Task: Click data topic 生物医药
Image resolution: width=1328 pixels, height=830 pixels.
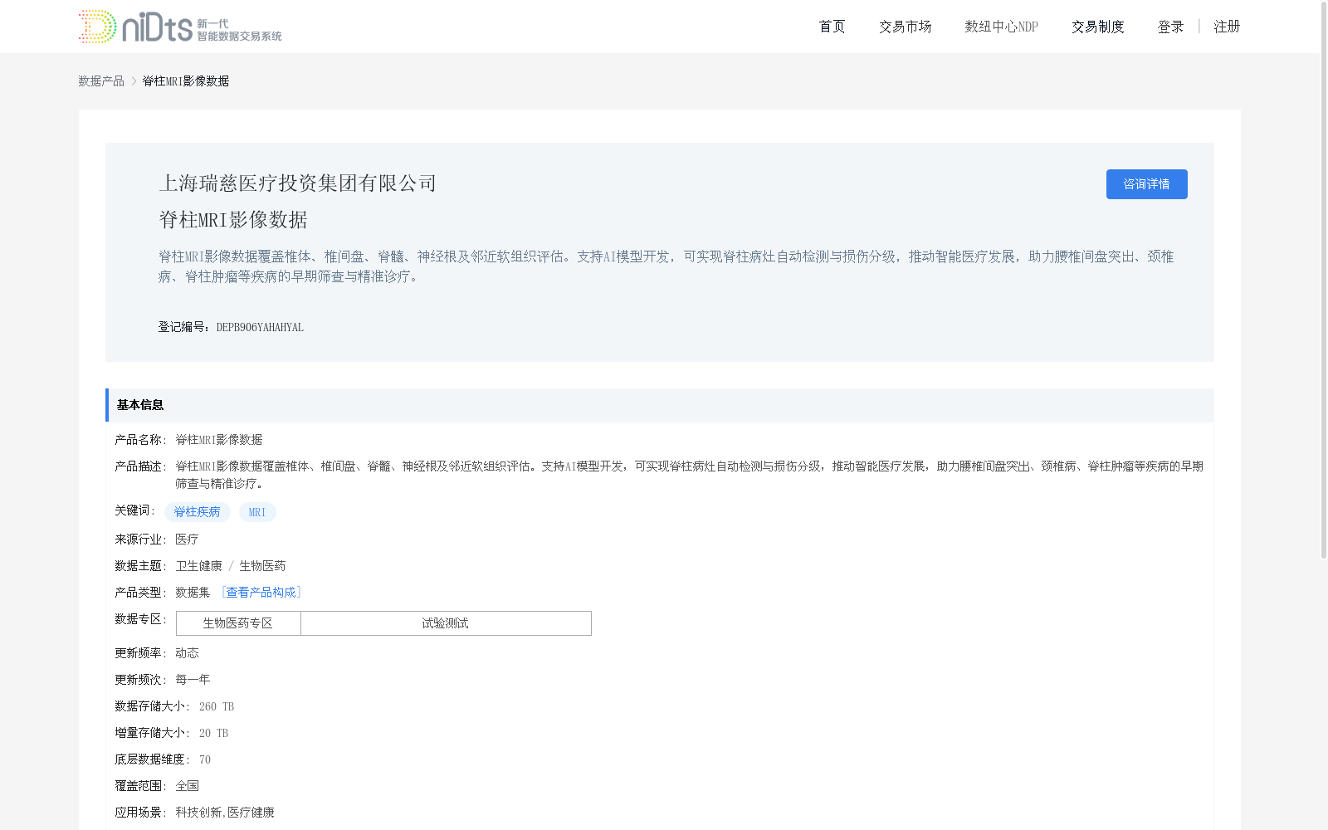Action: tap(262, 566)
